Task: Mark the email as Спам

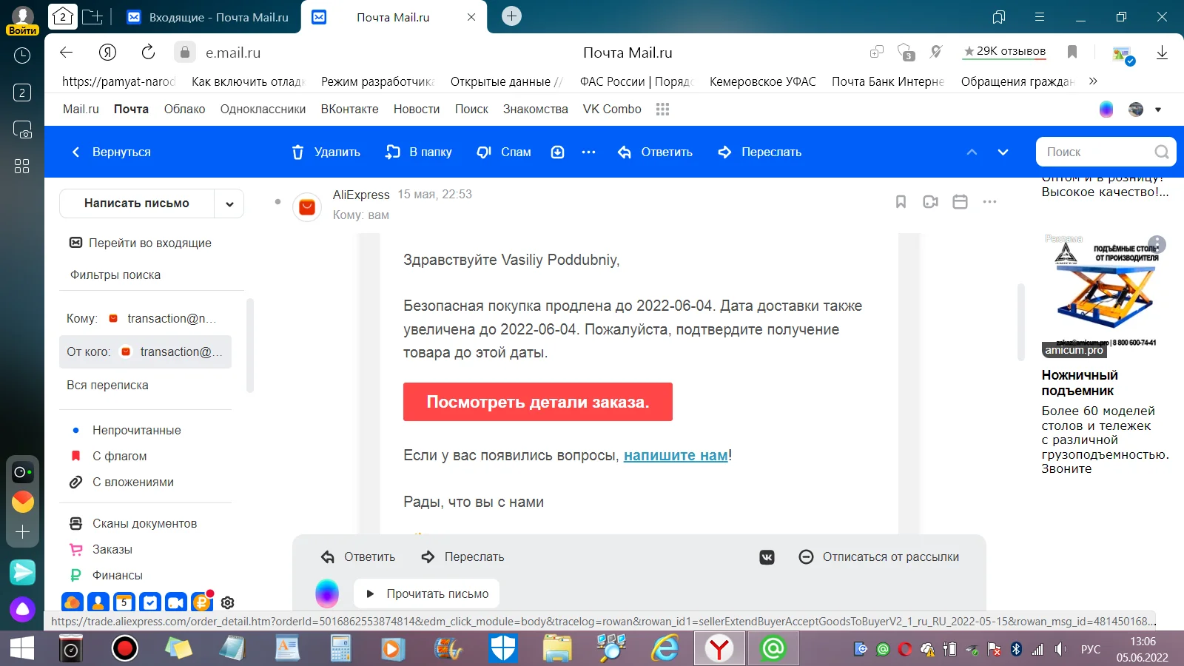Action: [504, 152]
